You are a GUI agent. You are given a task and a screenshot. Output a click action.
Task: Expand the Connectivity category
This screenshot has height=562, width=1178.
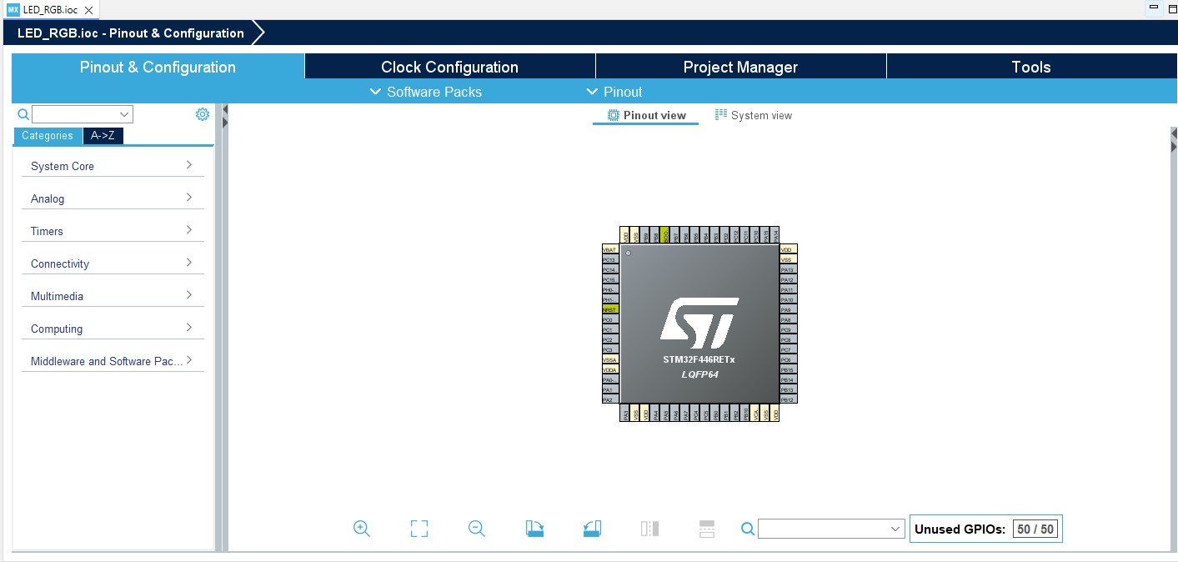click(113, 263)
